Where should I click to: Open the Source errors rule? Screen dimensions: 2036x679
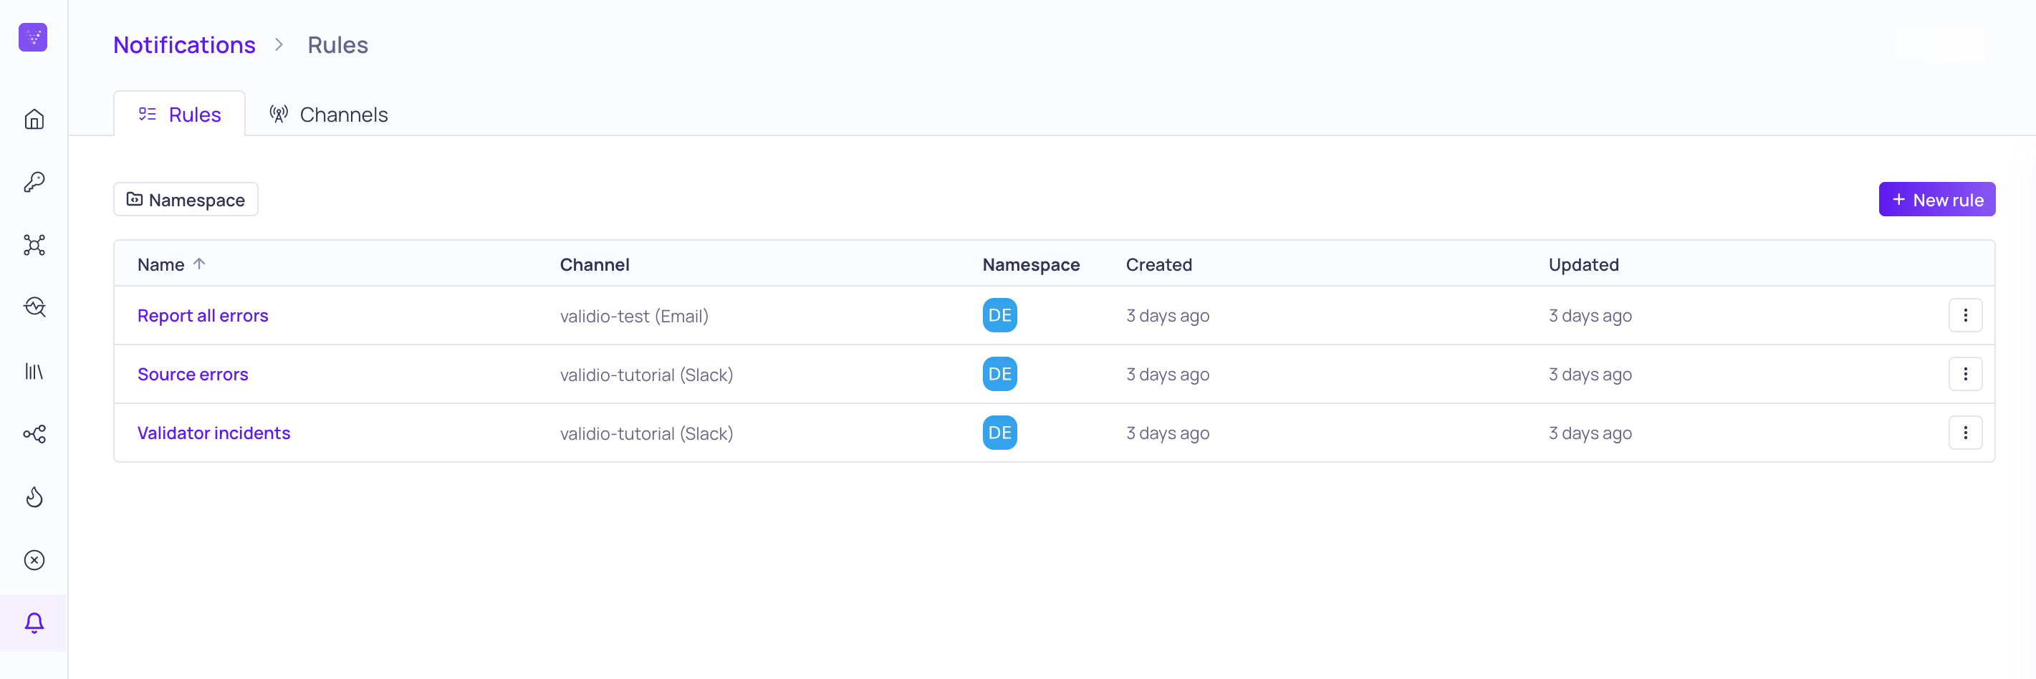click(193, 374)
